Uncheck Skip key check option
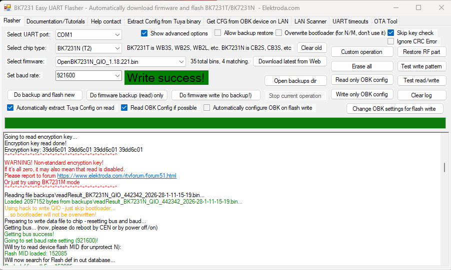 coord(391,33)
